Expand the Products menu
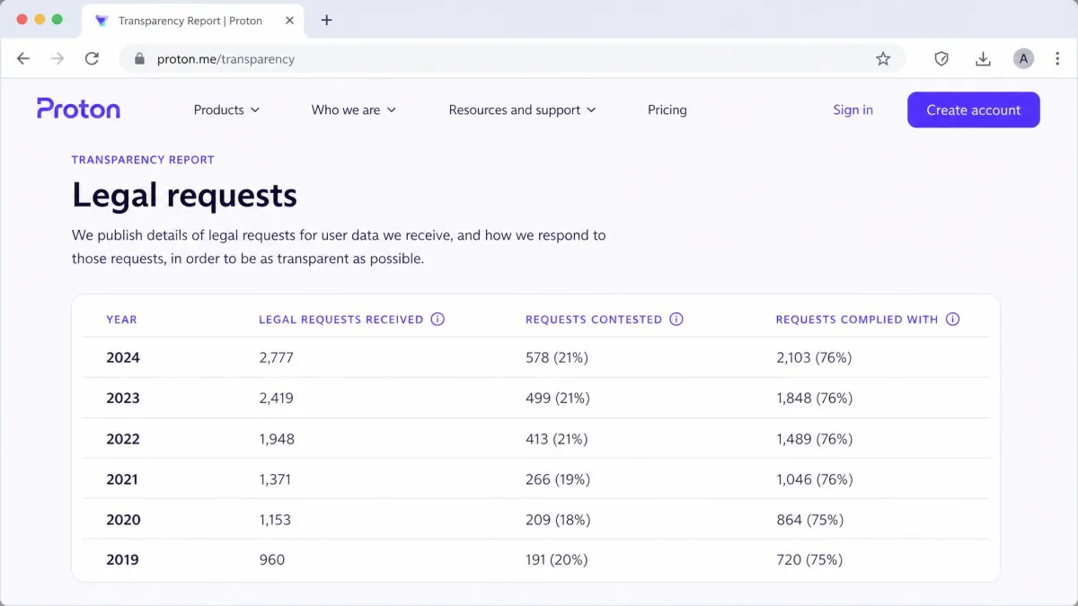 coord(226,110)
